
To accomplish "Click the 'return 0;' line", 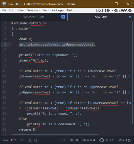I will (28, 129).
